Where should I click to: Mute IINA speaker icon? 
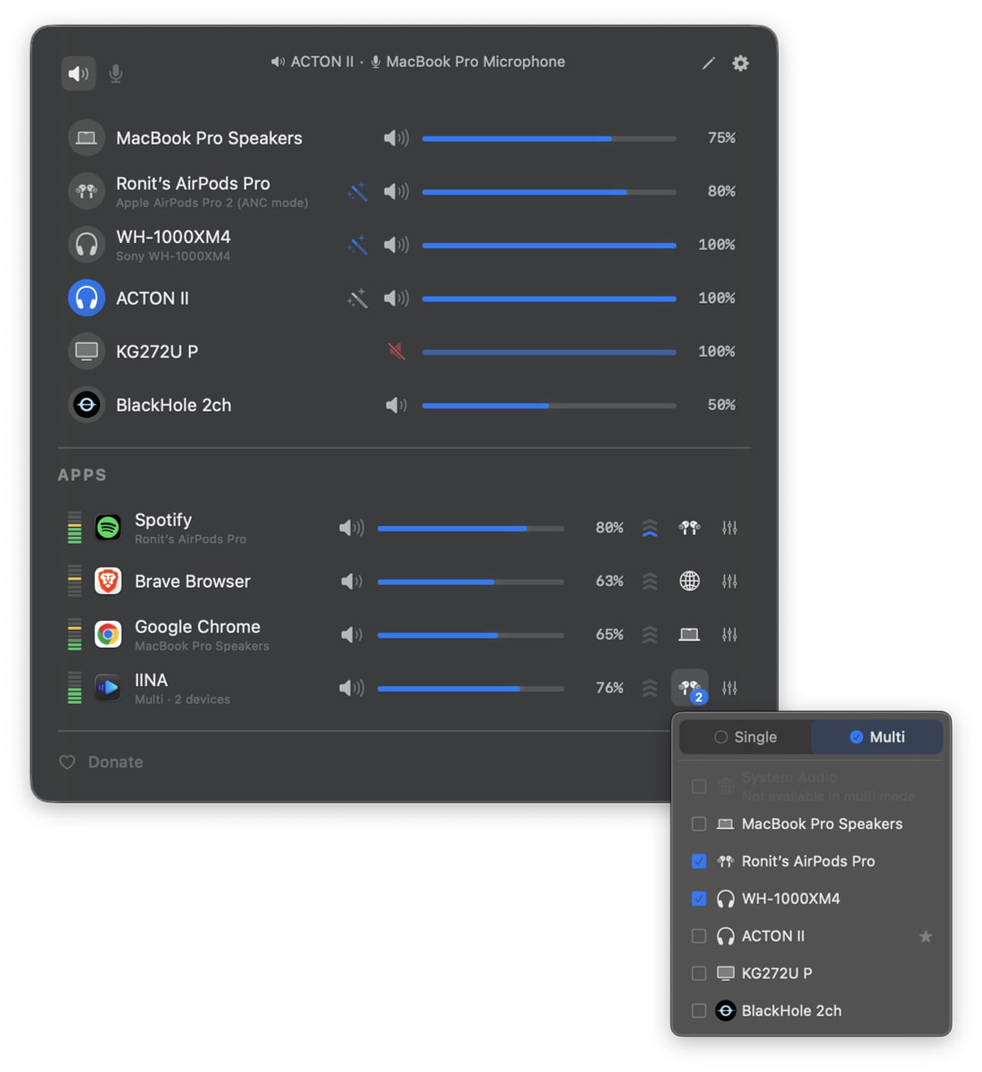coord(352,688)
